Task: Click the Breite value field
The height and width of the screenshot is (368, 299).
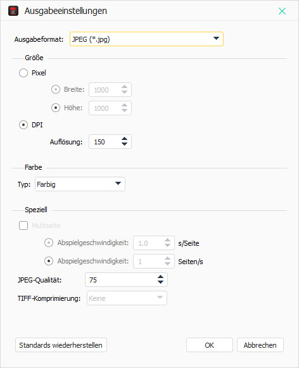Action: [x=110, y=90]
